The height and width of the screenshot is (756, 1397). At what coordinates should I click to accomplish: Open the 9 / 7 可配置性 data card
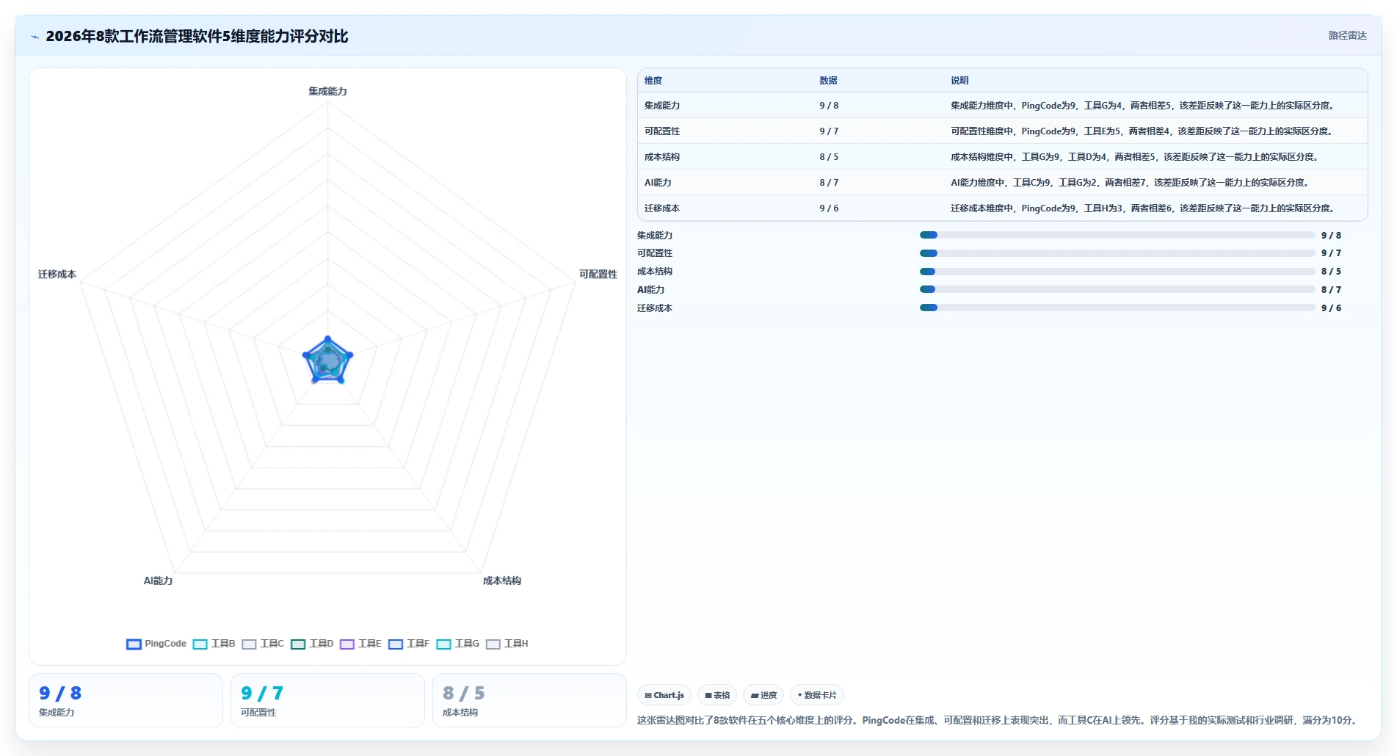coord(327,700)
